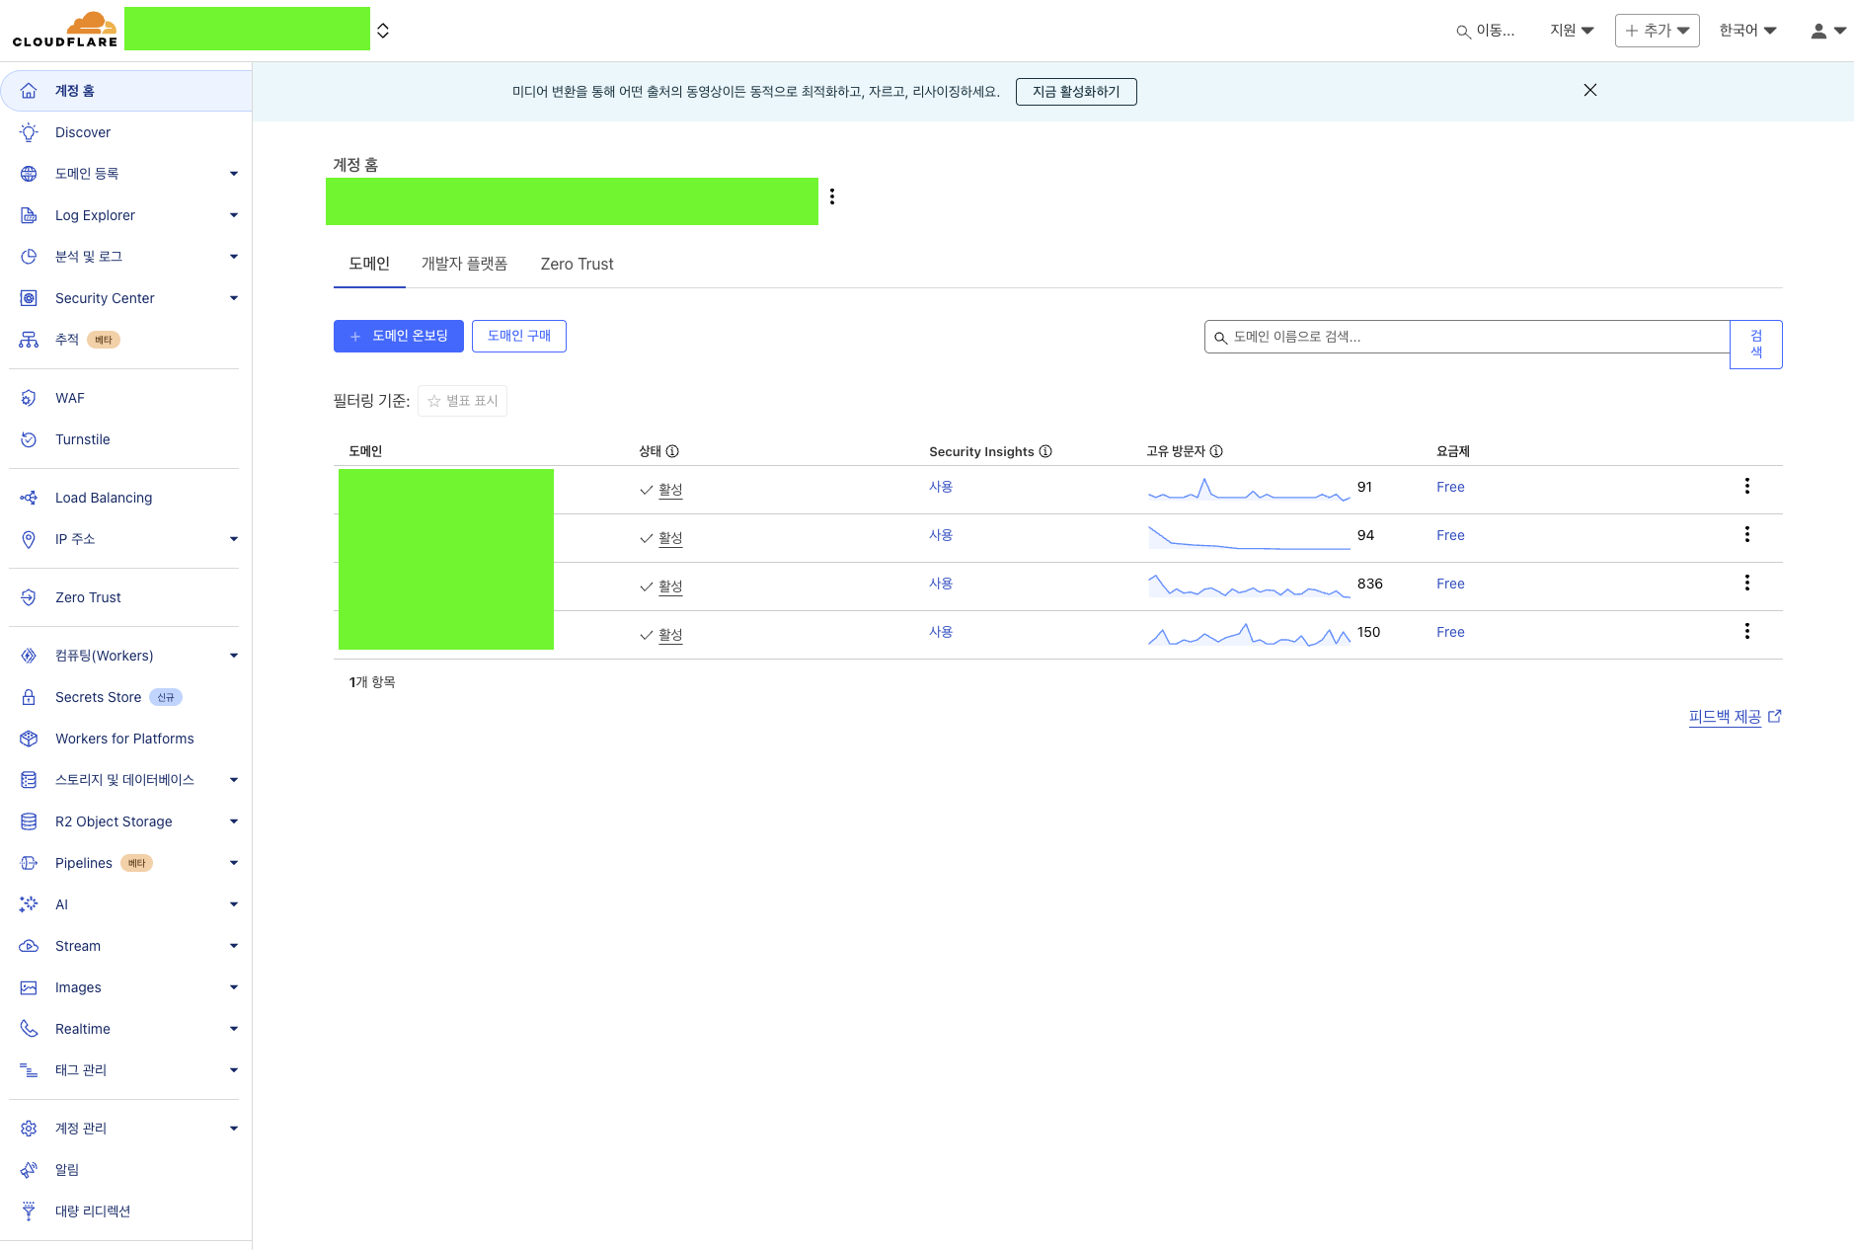The height and width of the screenshot is (1250, 1854).
Task: Click the 대량 리디렉션 icon
Action: (x=29, y=1211)
